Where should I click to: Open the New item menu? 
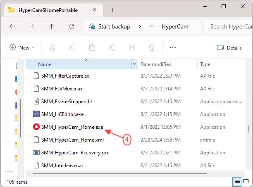22,47
